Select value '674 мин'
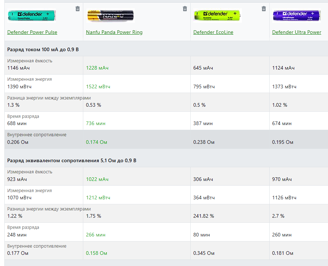The height and width of the screenshot is (266, 328). (x=282, y=123)
